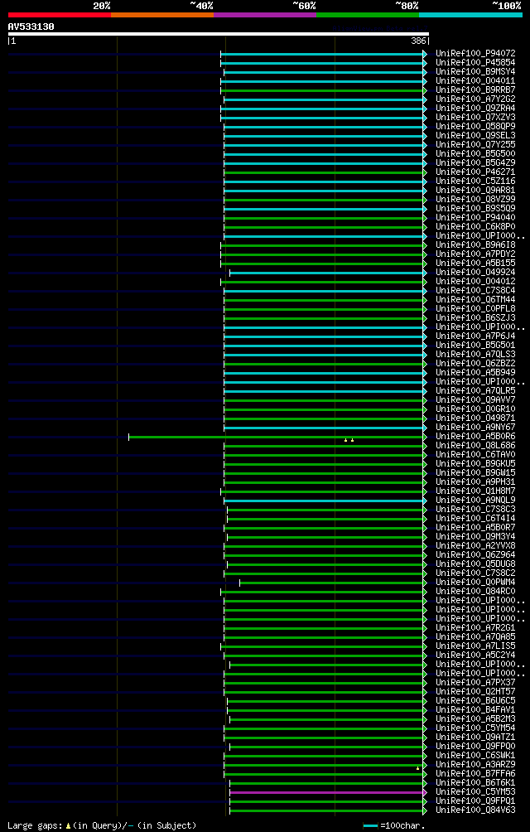Select hit label UniRef100_Q5DUG8
The image size is (530, 832).
coord(475,564)
